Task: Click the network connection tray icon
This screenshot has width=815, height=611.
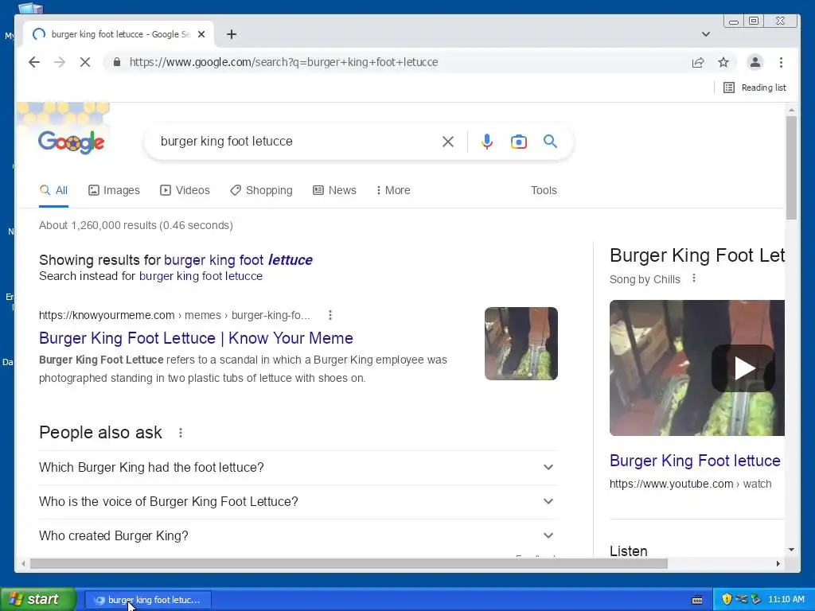Action: tap(741, 600)
